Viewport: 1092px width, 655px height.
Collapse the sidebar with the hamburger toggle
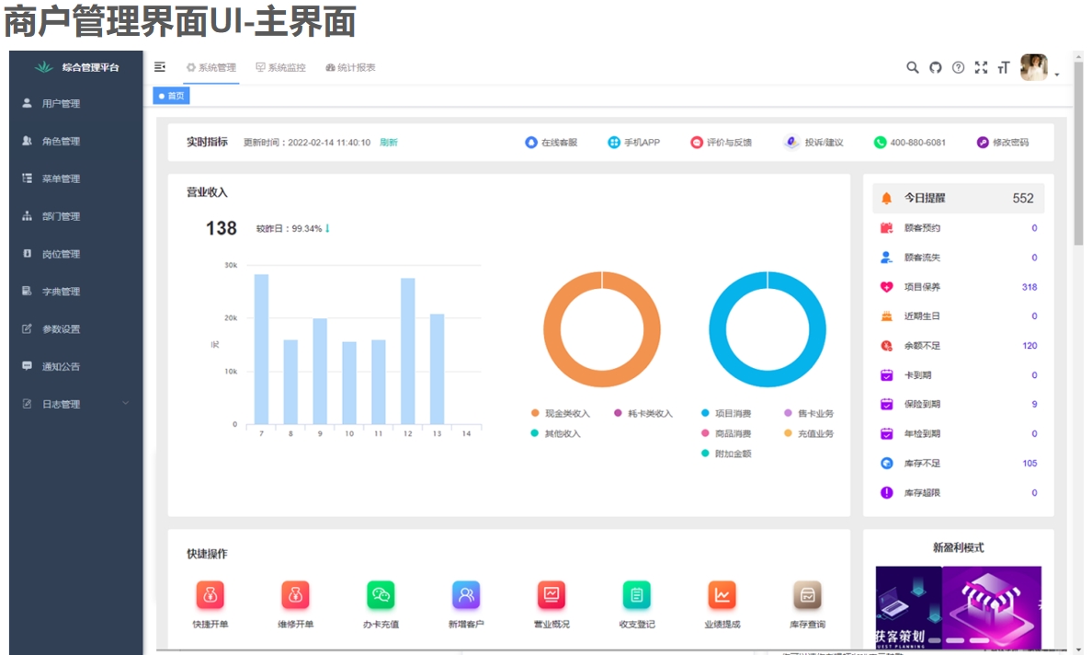pos(159,66)
